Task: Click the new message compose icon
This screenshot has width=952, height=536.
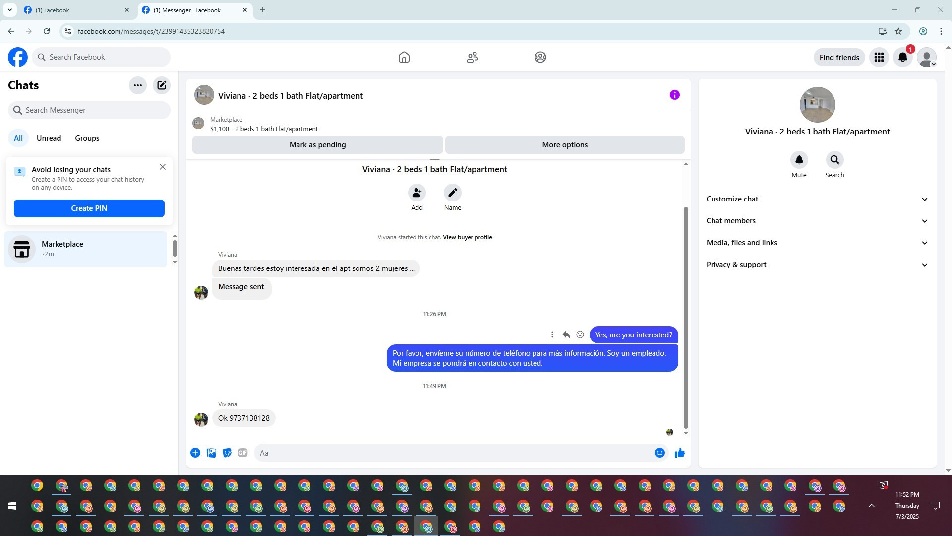Action: pos(162,85)
